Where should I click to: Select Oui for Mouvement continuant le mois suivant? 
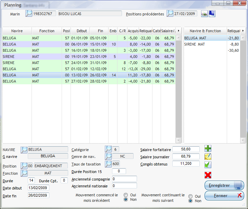pyautogui.click(x=190, y=196)
